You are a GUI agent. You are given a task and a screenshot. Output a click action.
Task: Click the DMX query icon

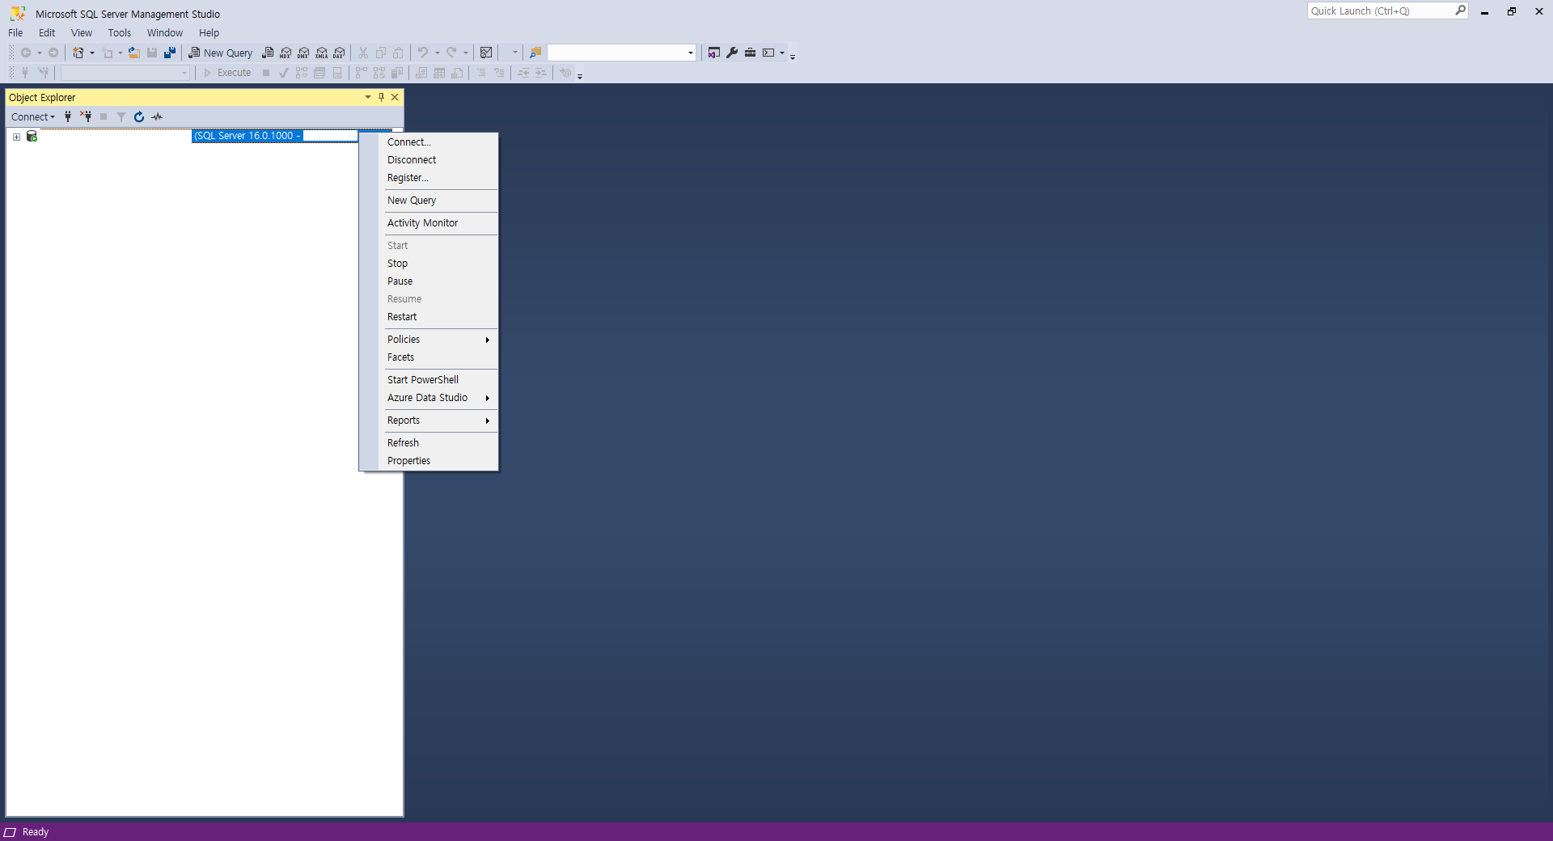tap(303, 53)
